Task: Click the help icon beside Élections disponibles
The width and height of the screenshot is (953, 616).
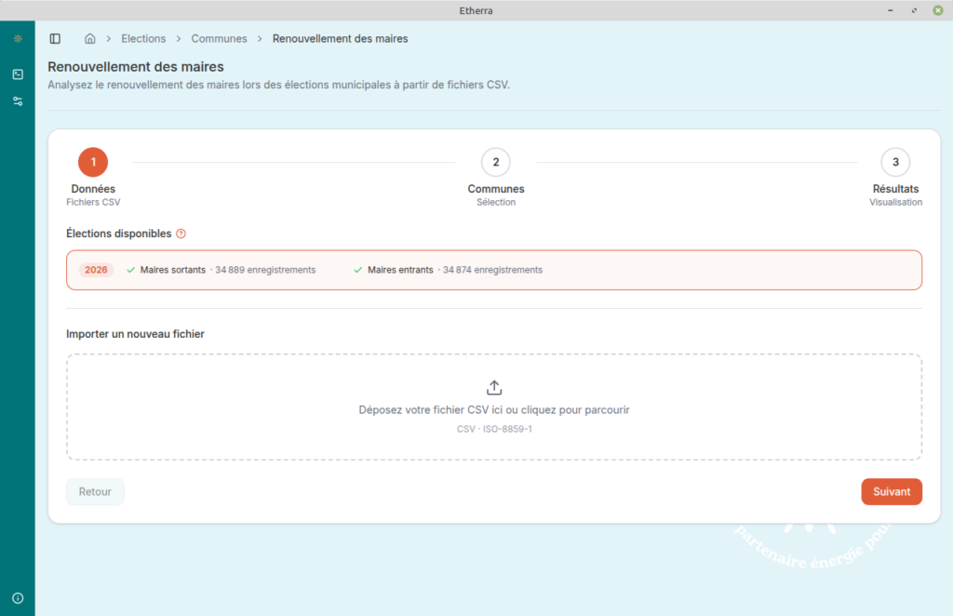Action: click(x=181, y=234)
